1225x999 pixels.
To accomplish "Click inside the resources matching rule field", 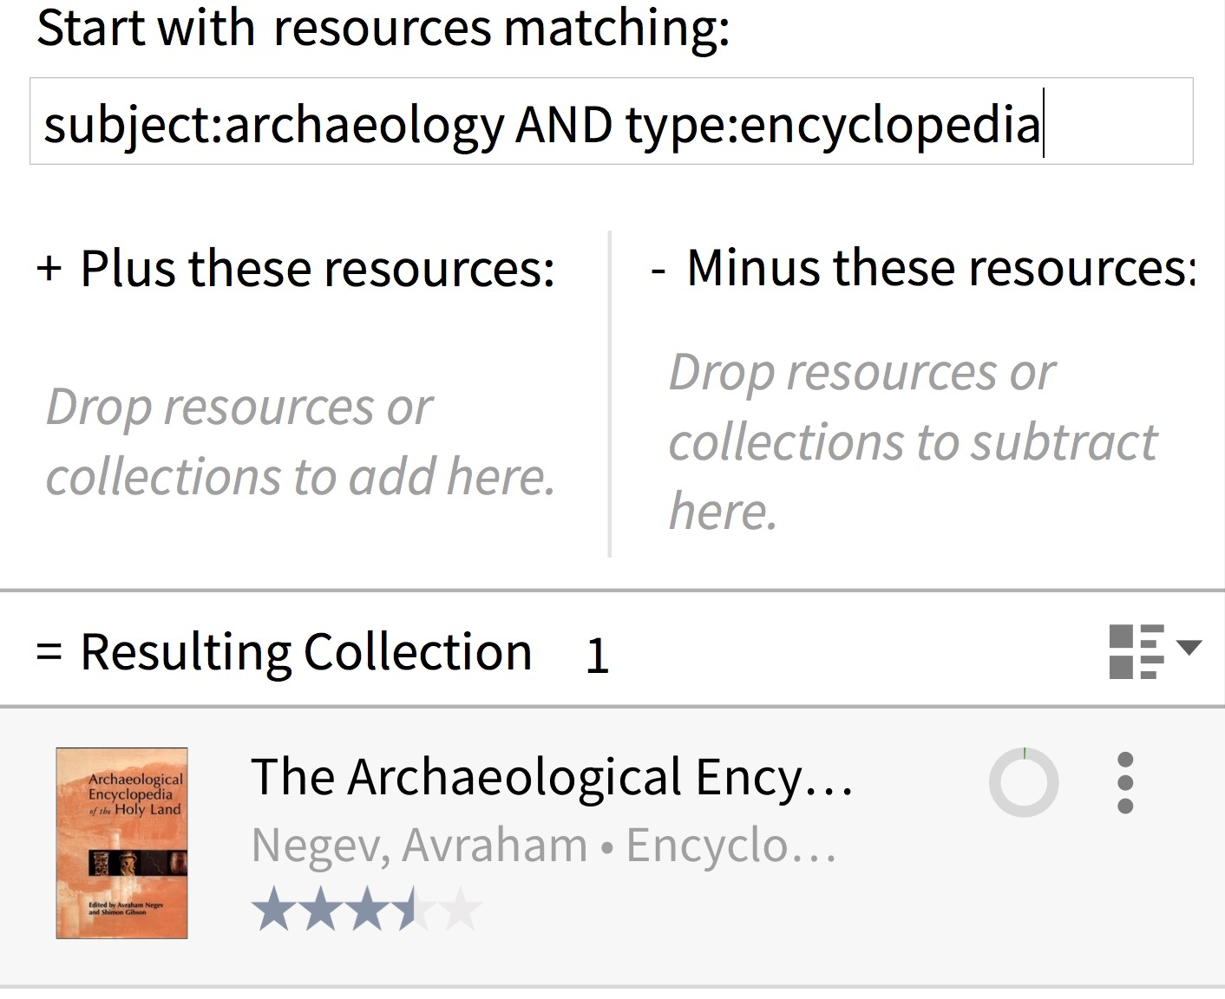I will click(x=612, y=121).
